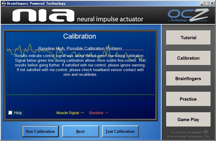This screenshot has width=216, height=141.
Task: Start Run Calibration
Action: (x=40, y=131)
